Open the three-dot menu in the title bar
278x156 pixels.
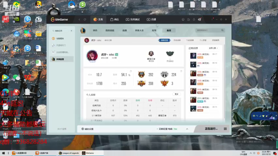point(212,19)
